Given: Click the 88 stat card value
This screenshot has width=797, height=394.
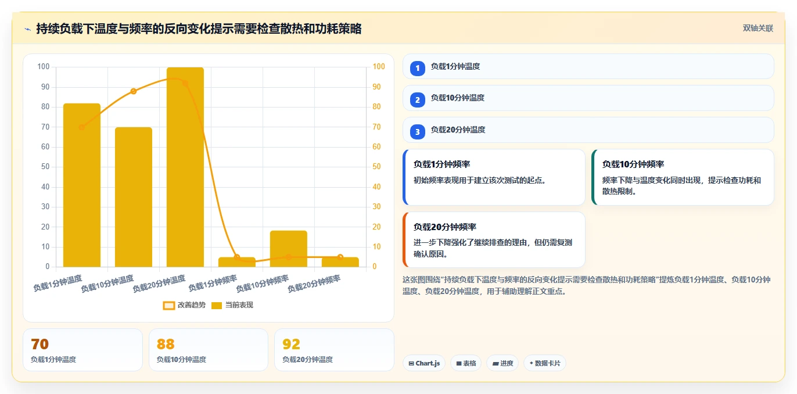Looking at the screenshot, I should (166, 344).
